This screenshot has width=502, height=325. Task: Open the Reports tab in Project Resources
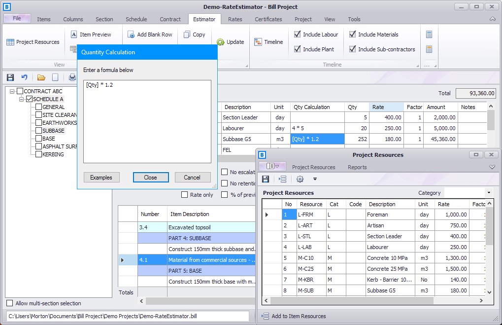(357, 167)
